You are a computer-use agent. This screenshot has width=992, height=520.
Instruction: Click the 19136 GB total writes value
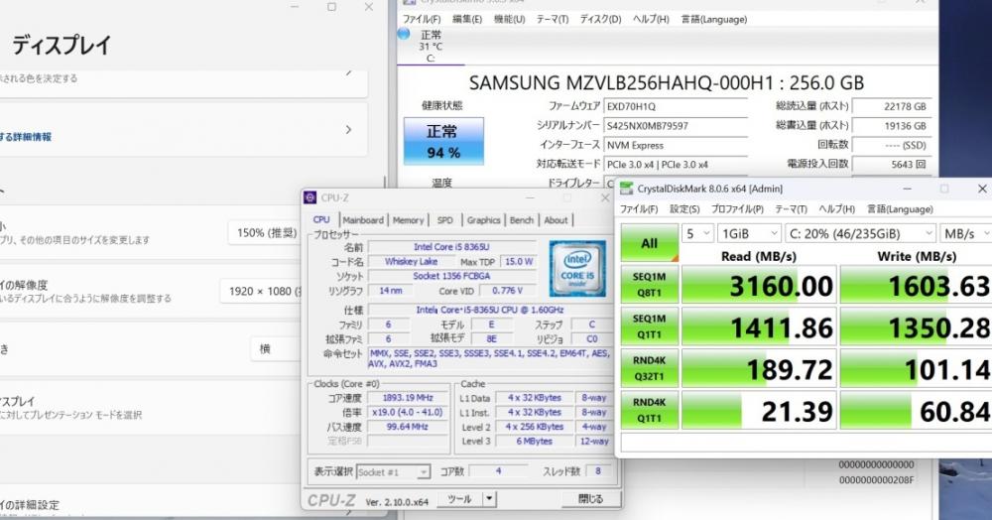tap(892, 126)
